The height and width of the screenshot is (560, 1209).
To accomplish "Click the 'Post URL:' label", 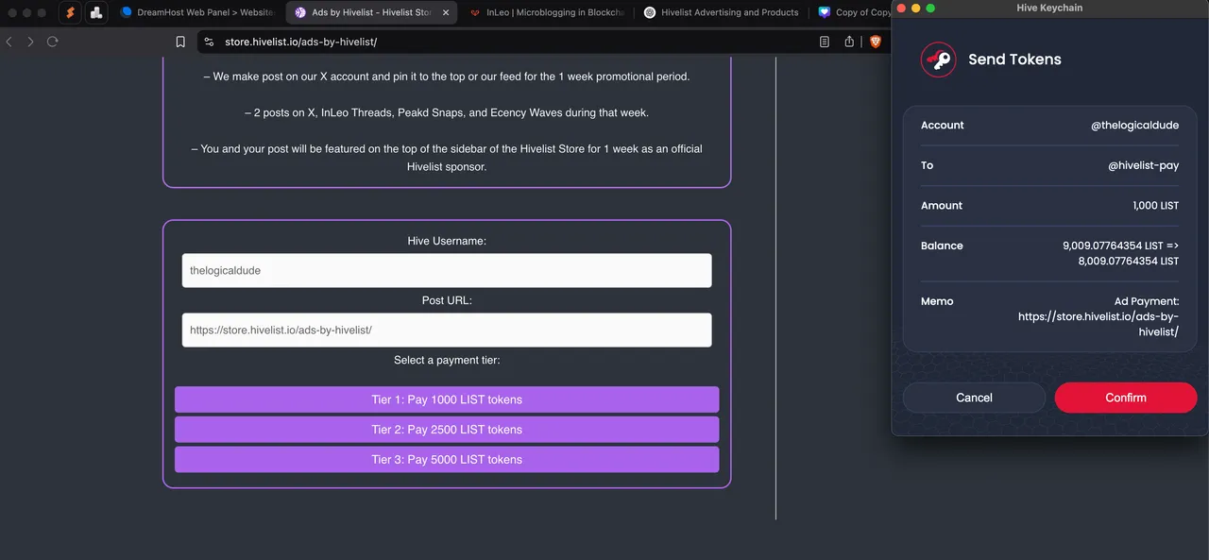I will click(447, 300).
